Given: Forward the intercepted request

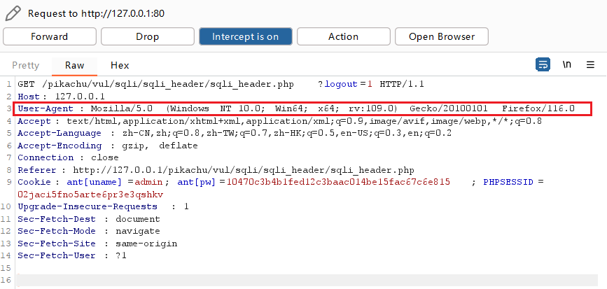Looking at the screenshot, I should (x=50, y=36).
